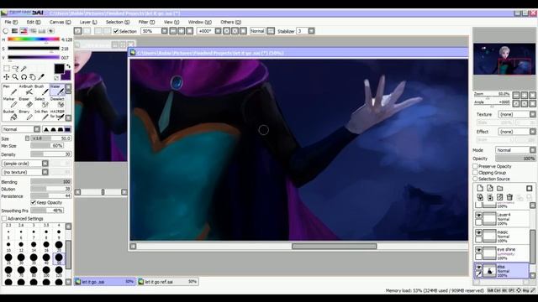The width and height of the screenshot is (538, 302).
Task: Hide the magic layer
Action: coord(478,233)
